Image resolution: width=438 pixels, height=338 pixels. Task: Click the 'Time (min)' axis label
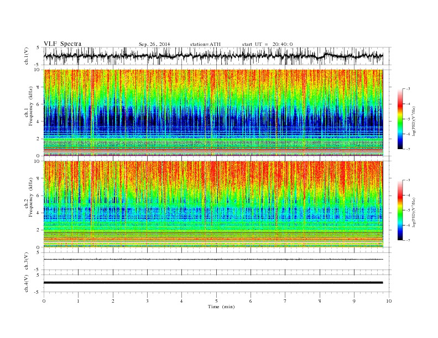click(221, 307)
